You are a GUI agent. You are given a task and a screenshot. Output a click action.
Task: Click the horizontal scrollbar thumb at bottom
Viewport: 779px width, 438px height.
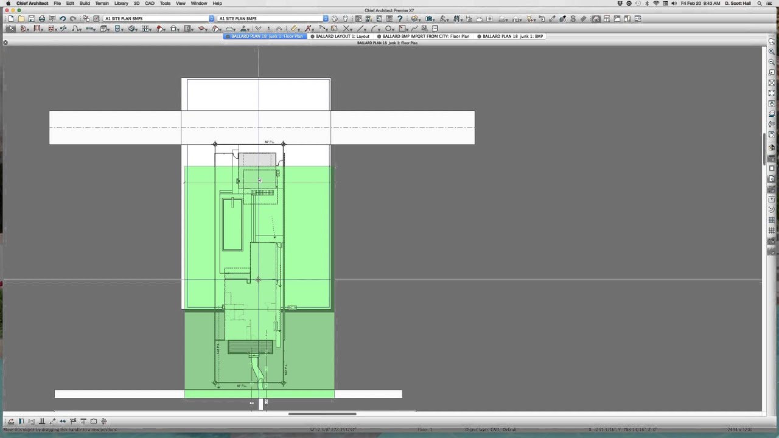point(322,414)
